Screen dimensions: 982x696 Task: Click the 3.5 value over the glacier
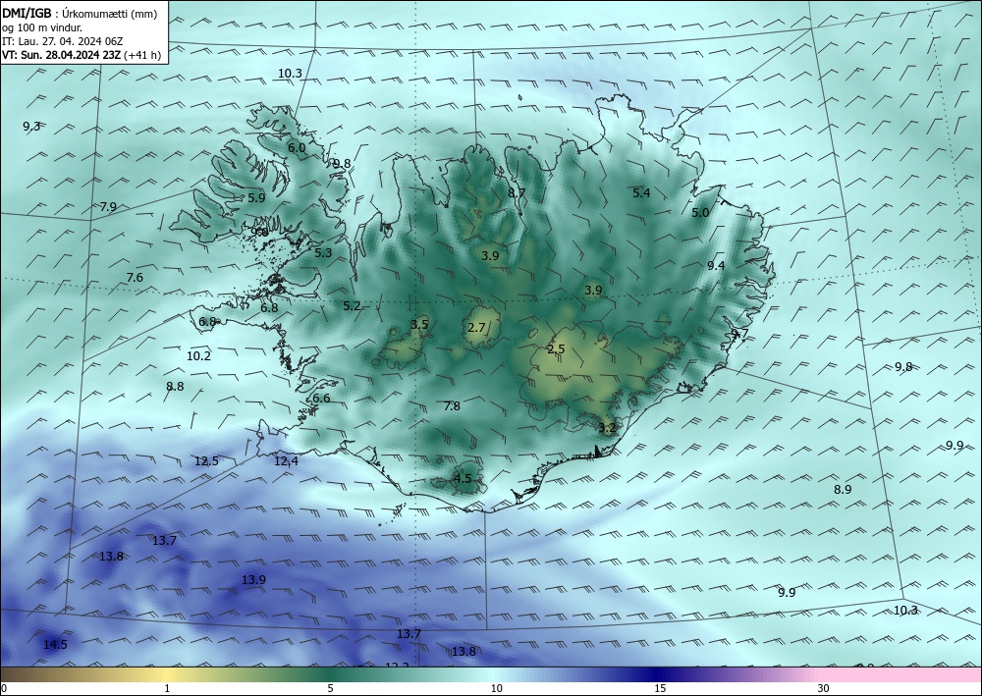(419, 324)
